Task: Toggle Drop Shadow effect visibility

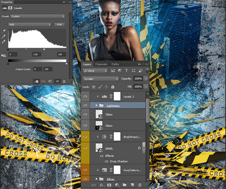Action: click(107, 161)
